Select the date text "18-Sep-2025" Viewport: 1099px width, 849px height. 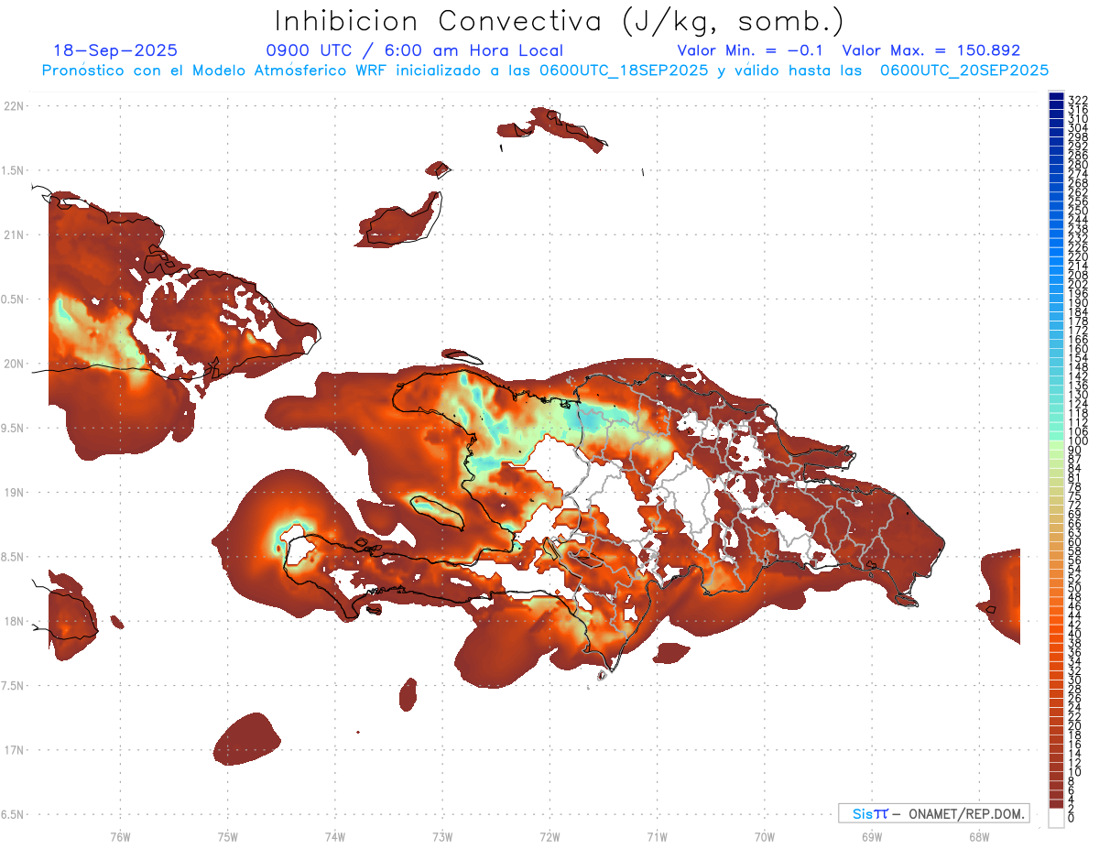click(115, 50)
